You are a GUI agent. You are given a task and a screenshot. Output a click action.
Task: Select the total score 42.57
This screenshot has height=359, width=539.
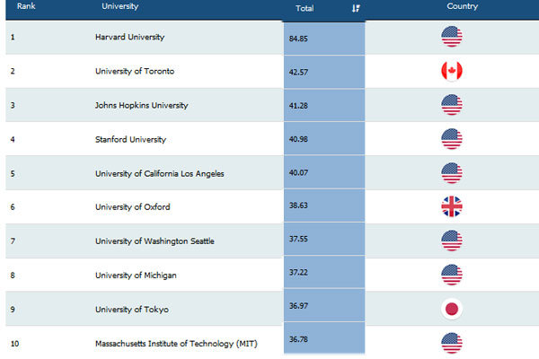(298, 72)
